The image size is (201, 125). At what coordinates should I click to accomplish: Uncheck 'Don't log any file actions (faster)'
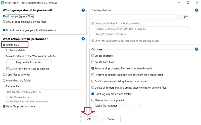point(93,94)
